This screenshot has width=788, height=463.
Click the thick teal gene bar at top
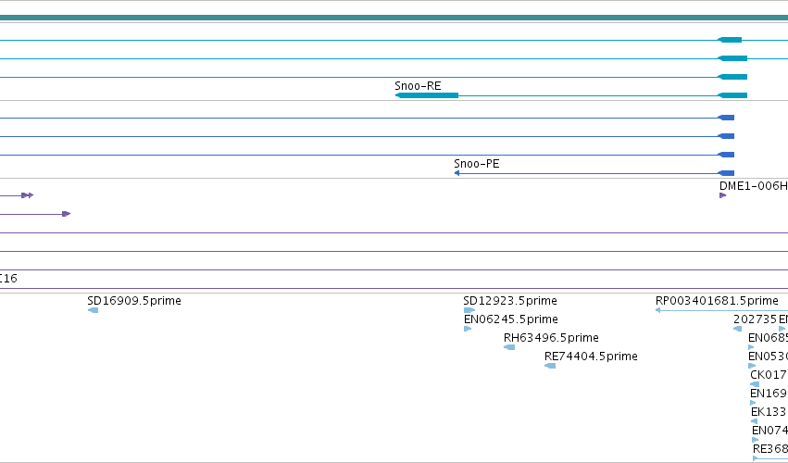click(x=394, y=18)
